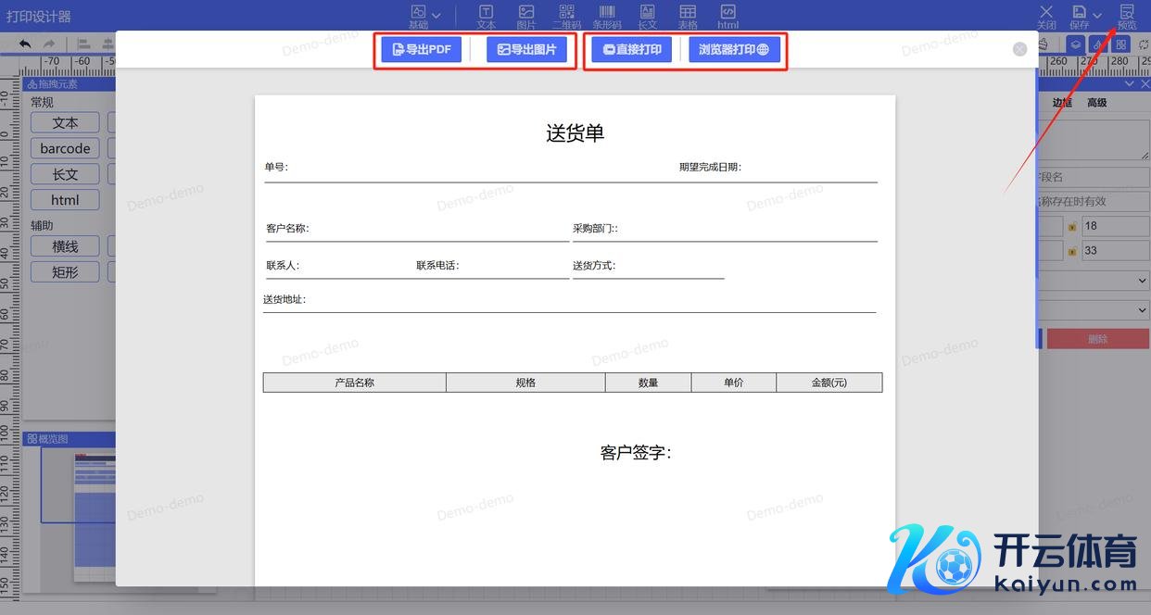Expand the 保存 dropdown arrow
Viewport: 1151px width, 615px height.
1097,16
